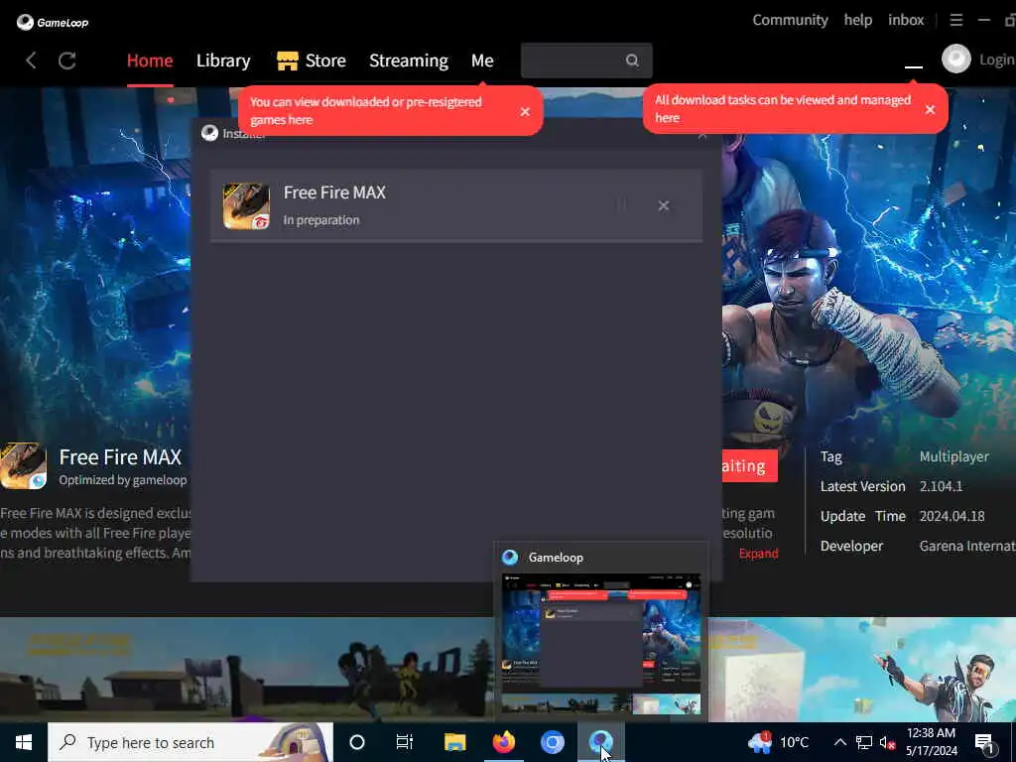Open the Windows Start menu
The width and height of the screenshot is (1016, 762).
coord(24,742)
